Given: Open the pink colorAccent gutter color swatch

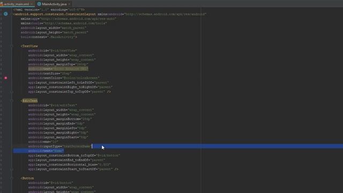Looking at the screenshot, I should click(x=6, y=78).
